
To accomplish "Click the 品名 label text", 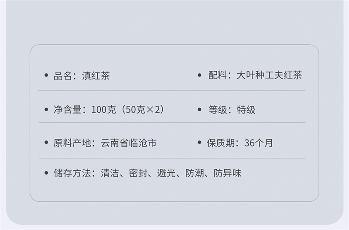I will pos(62,76).
